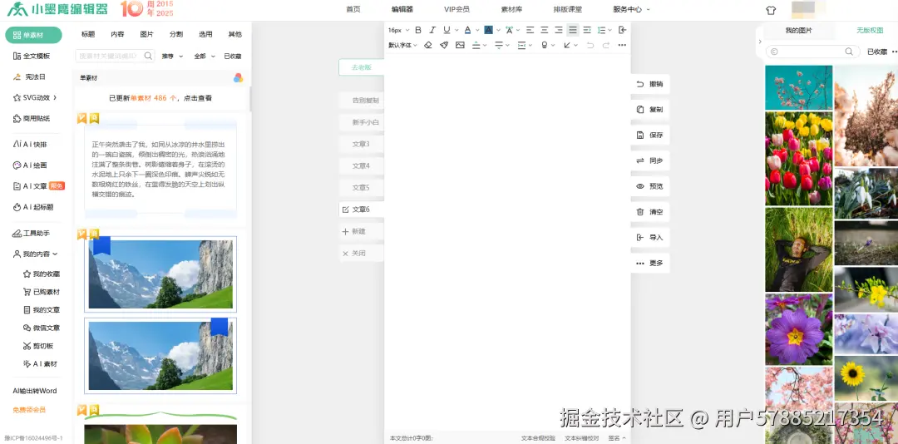This screenshot has height=444, width=898.
Task: Click 清空 to clear the editor
Action: pyautogui.click(x=649, y=212)
